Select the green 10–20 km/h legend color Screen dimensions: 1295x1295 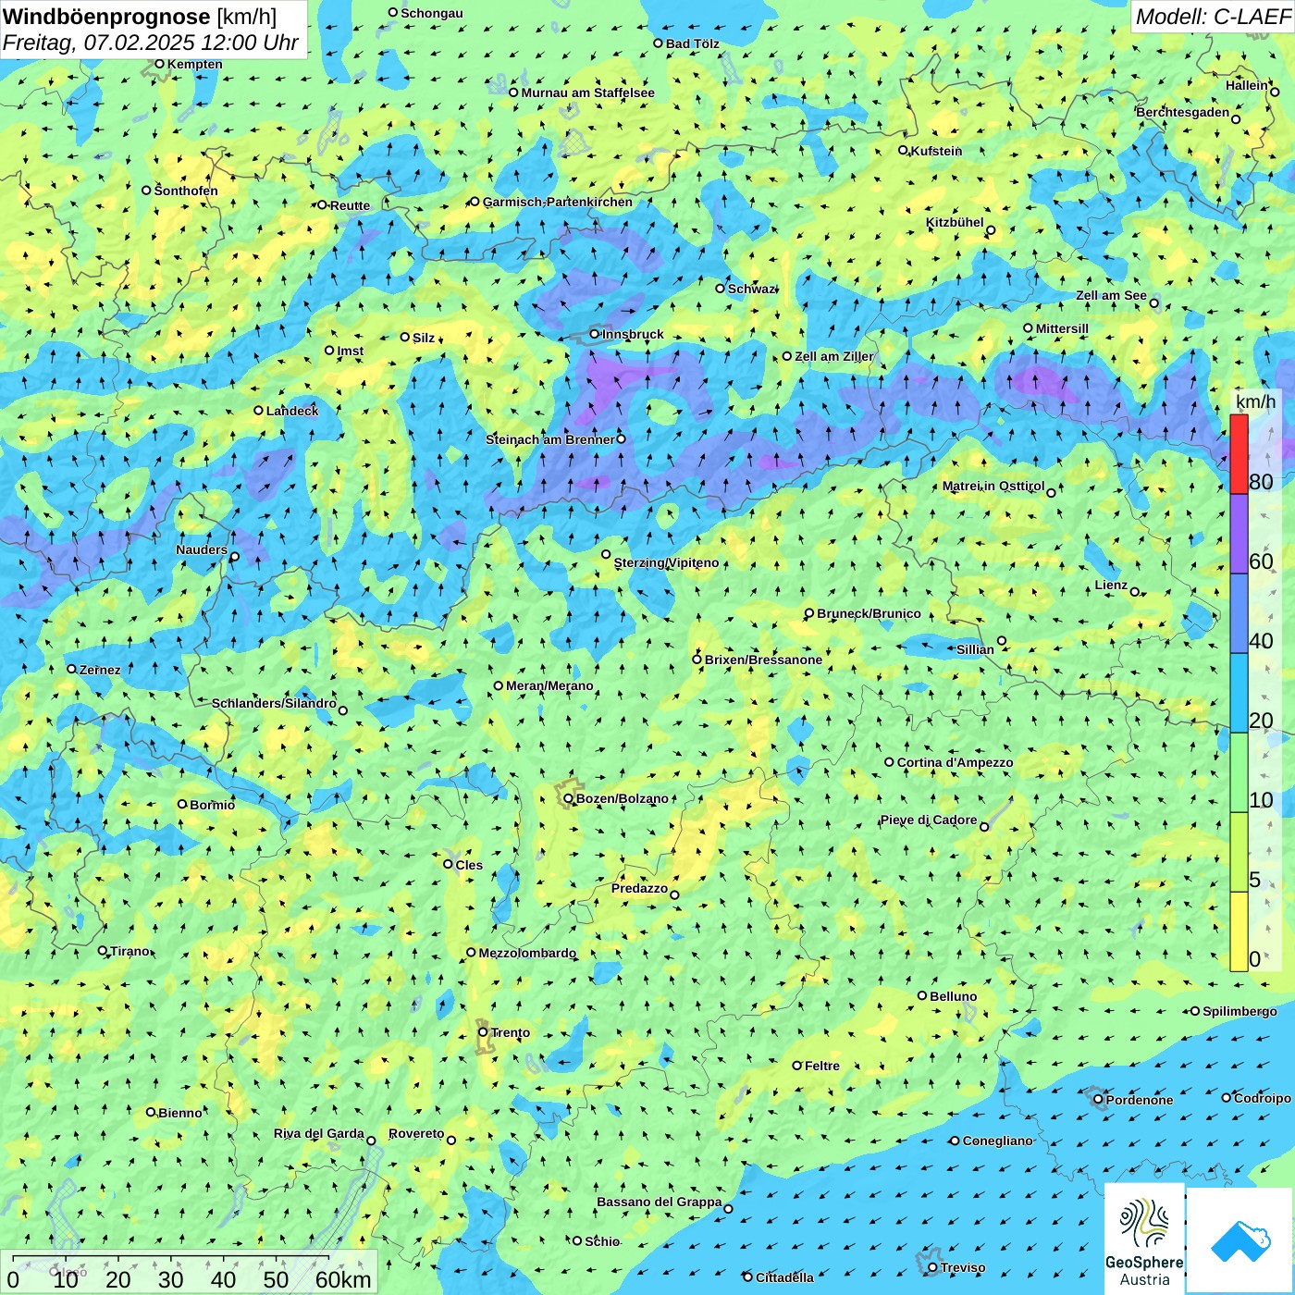(1239, 772)
